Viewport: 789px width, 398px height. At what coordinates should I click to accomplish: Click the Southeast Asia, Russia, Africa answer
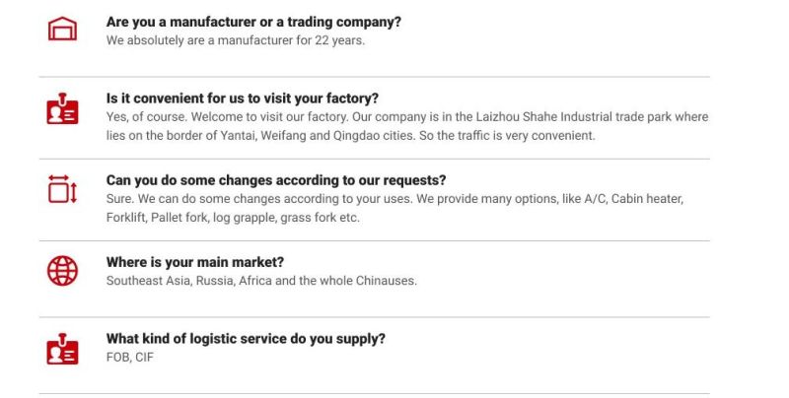coord(261,281)
